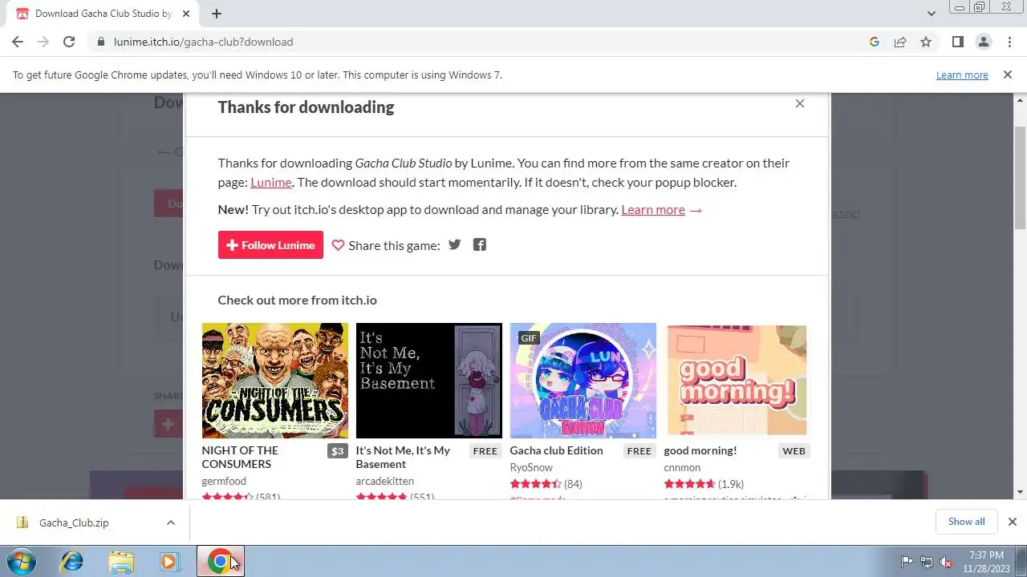This screenshot has height=577, width=1027.
Task: Open author cnnmon's page
Action: point(682,467)
